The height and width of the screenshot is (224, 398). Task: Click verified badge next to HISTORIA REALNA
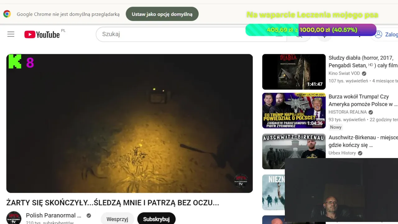[371, 112]
